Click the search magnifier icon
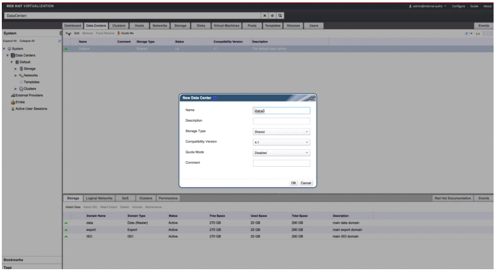The image size is (496, 271). 281,15
